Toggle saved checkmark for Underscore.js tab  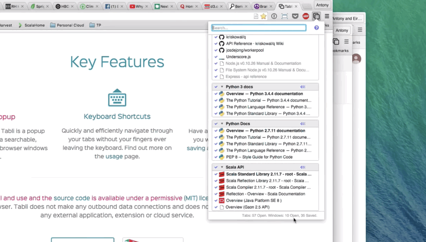point(216,57)
